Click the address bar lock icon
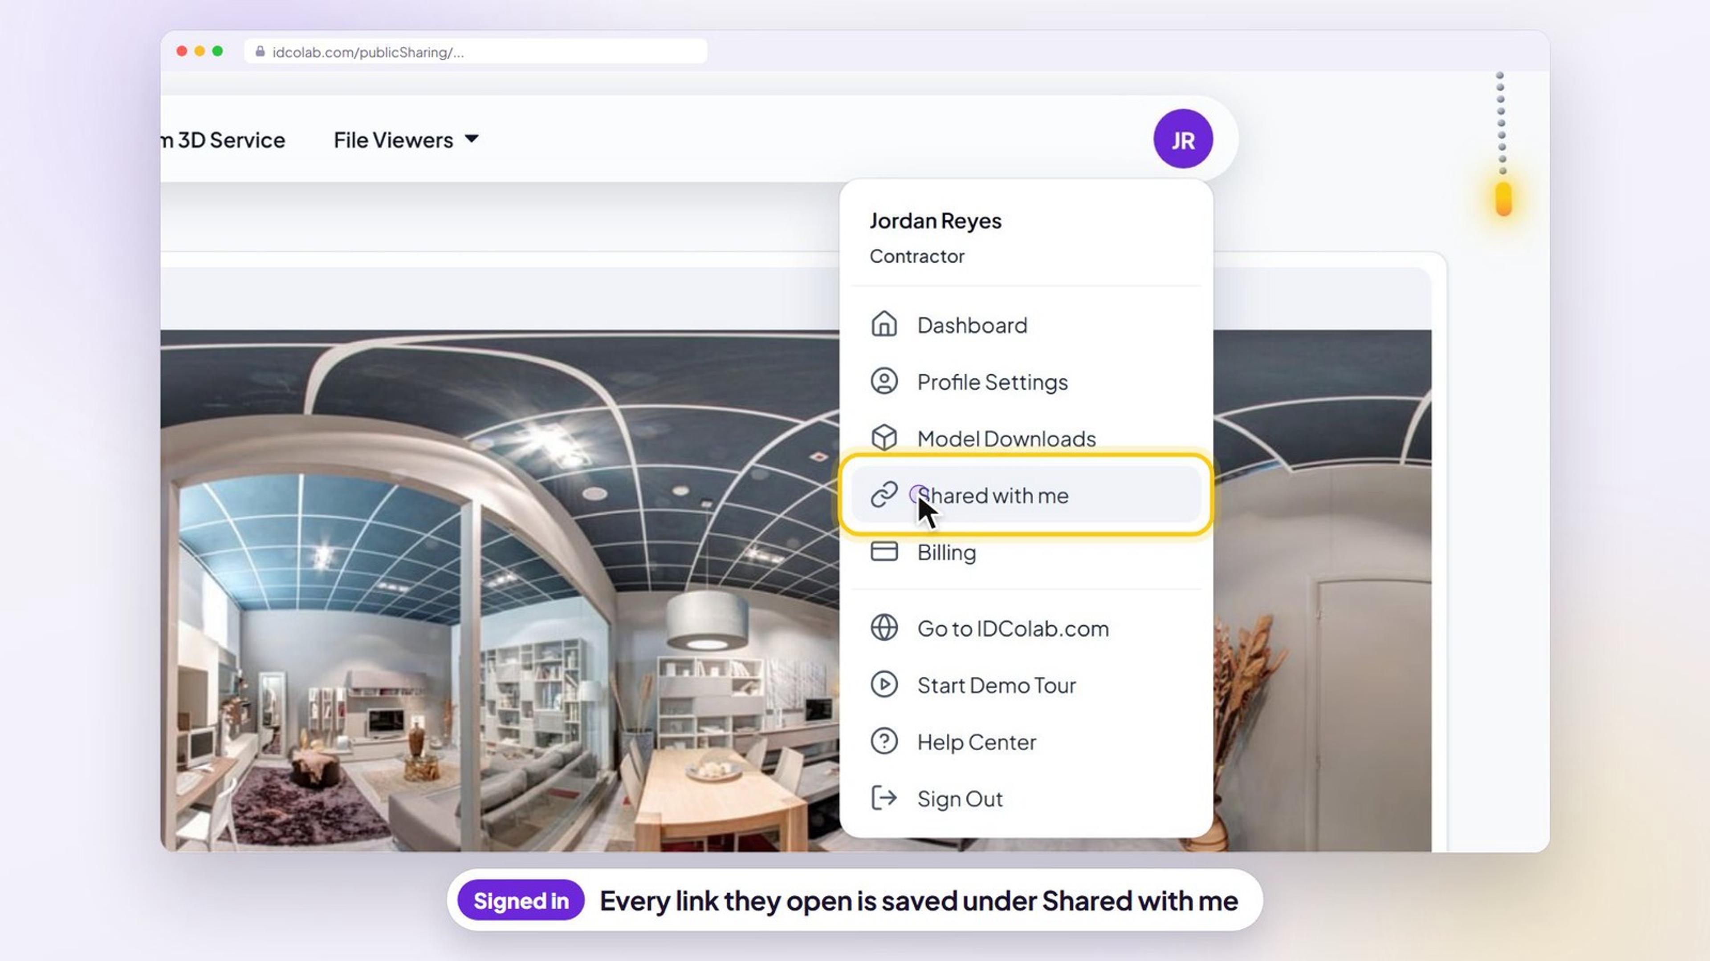This screenshot has width=1710, height=961. click(260, 51)
